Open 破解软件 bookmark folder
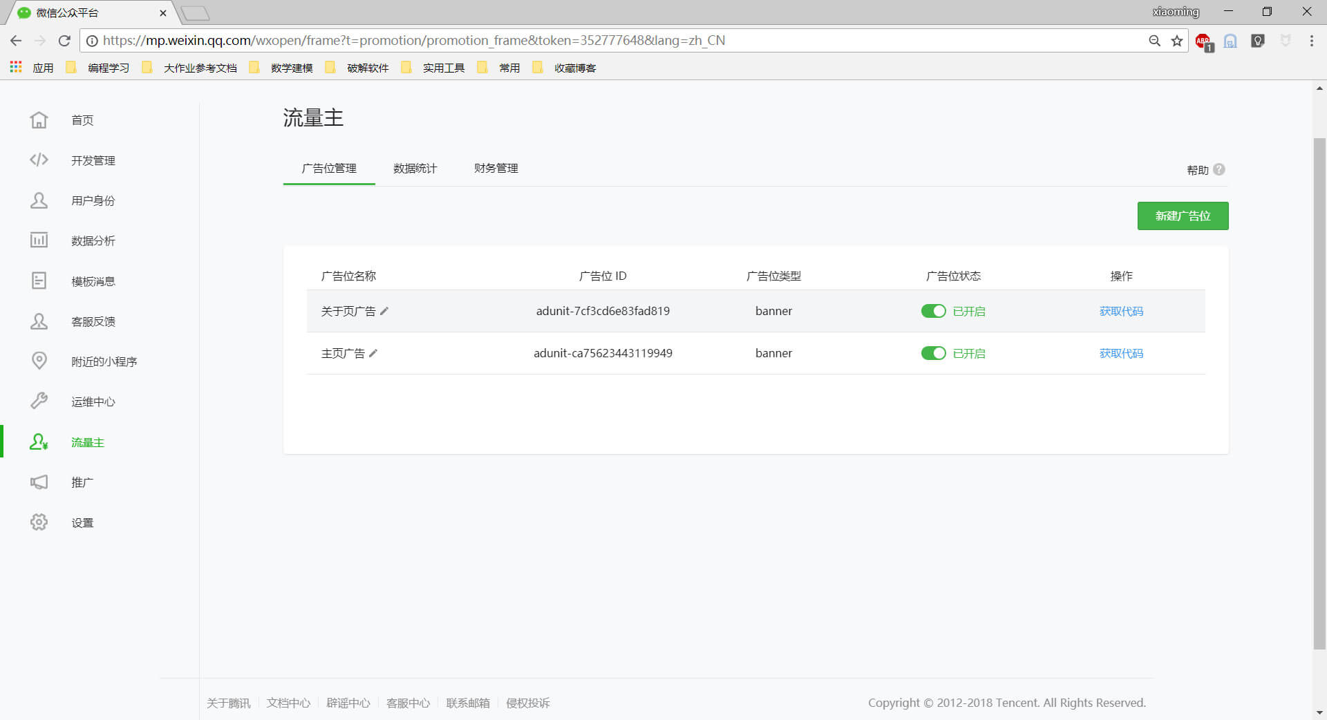The width and height of the screenshot is (1327, 720). click(x=357, y=68)
